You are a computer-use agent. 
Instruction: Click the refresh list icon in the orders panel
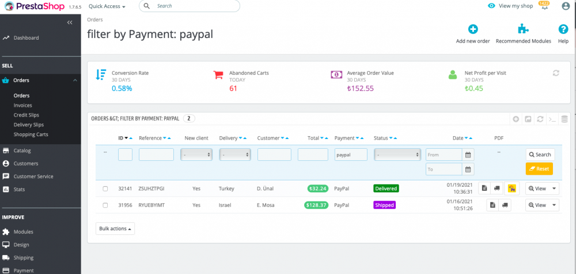(540, 119)
